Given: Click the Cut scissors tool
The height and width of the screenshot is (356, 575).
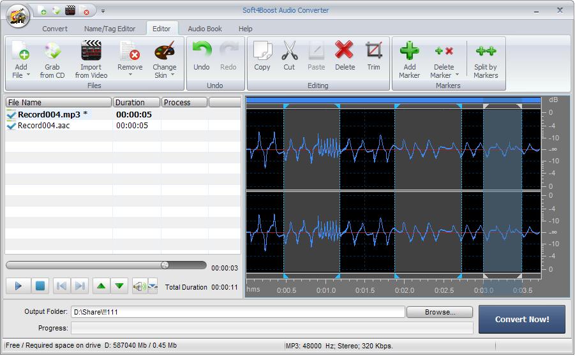Looking at the screenshot, I should click(x=289, y=52).
